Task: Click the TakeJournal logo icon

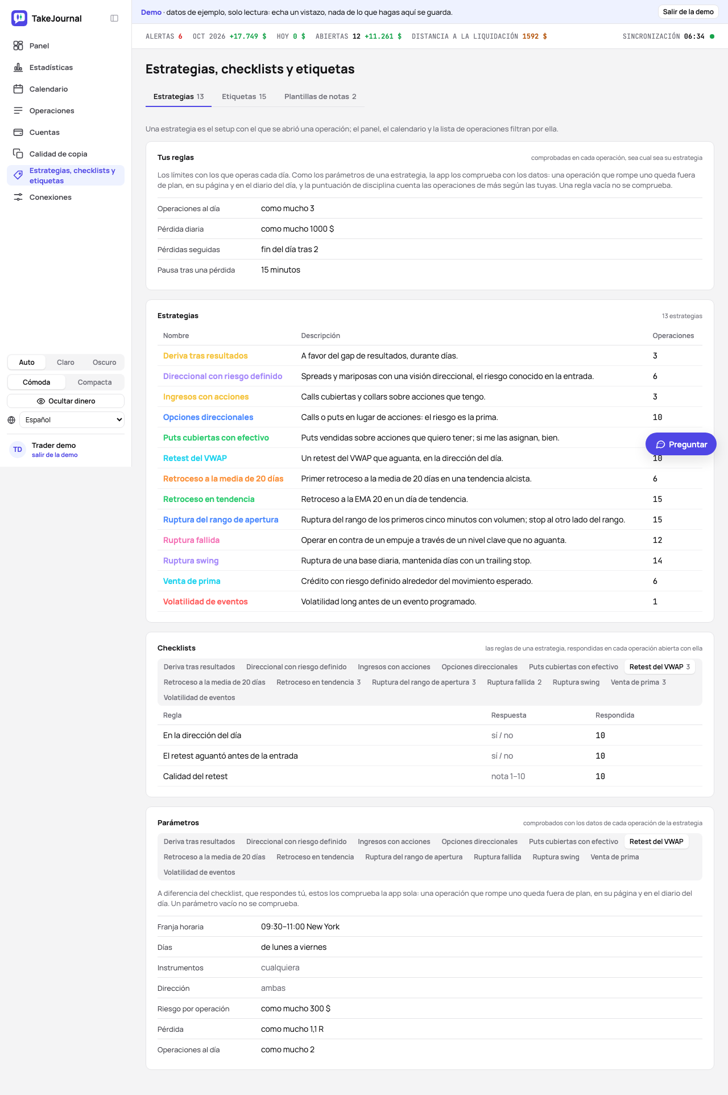Action: [19, 18]
